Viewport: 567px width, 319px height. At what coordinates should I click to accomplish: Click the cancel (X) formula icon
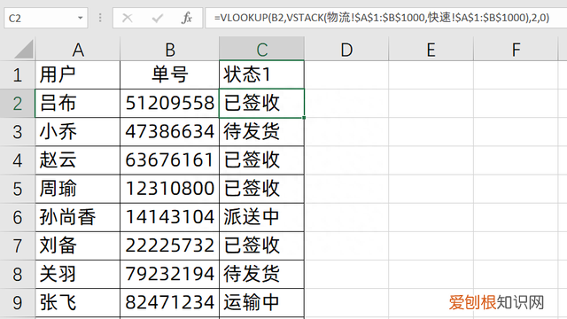click(x=128, y=18)
